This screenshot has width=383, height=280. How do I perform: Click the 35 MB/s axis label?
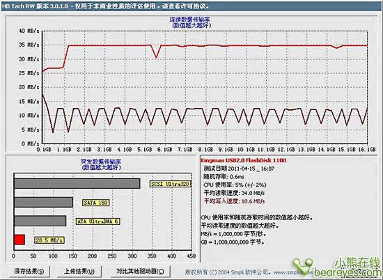tap(29, 45)
